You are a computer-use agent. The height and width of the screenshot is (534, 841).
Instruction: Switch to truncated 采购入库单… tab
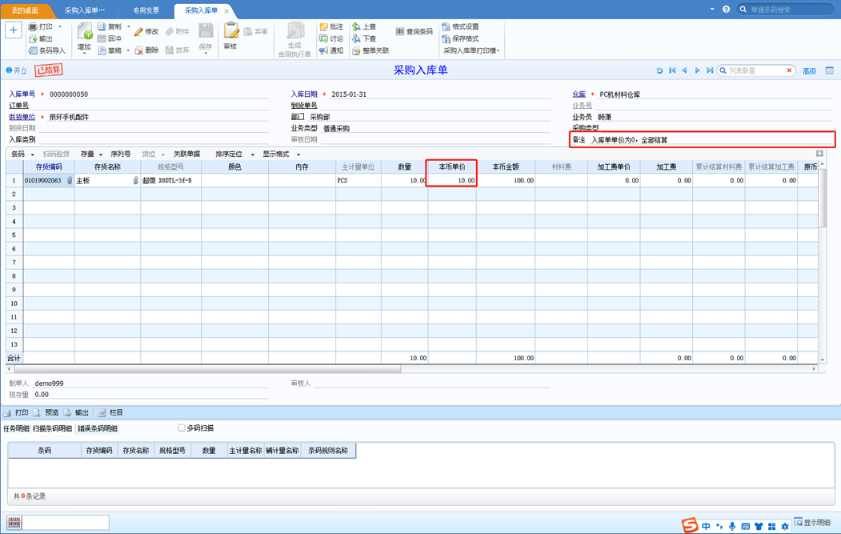[x=85, y=10]
